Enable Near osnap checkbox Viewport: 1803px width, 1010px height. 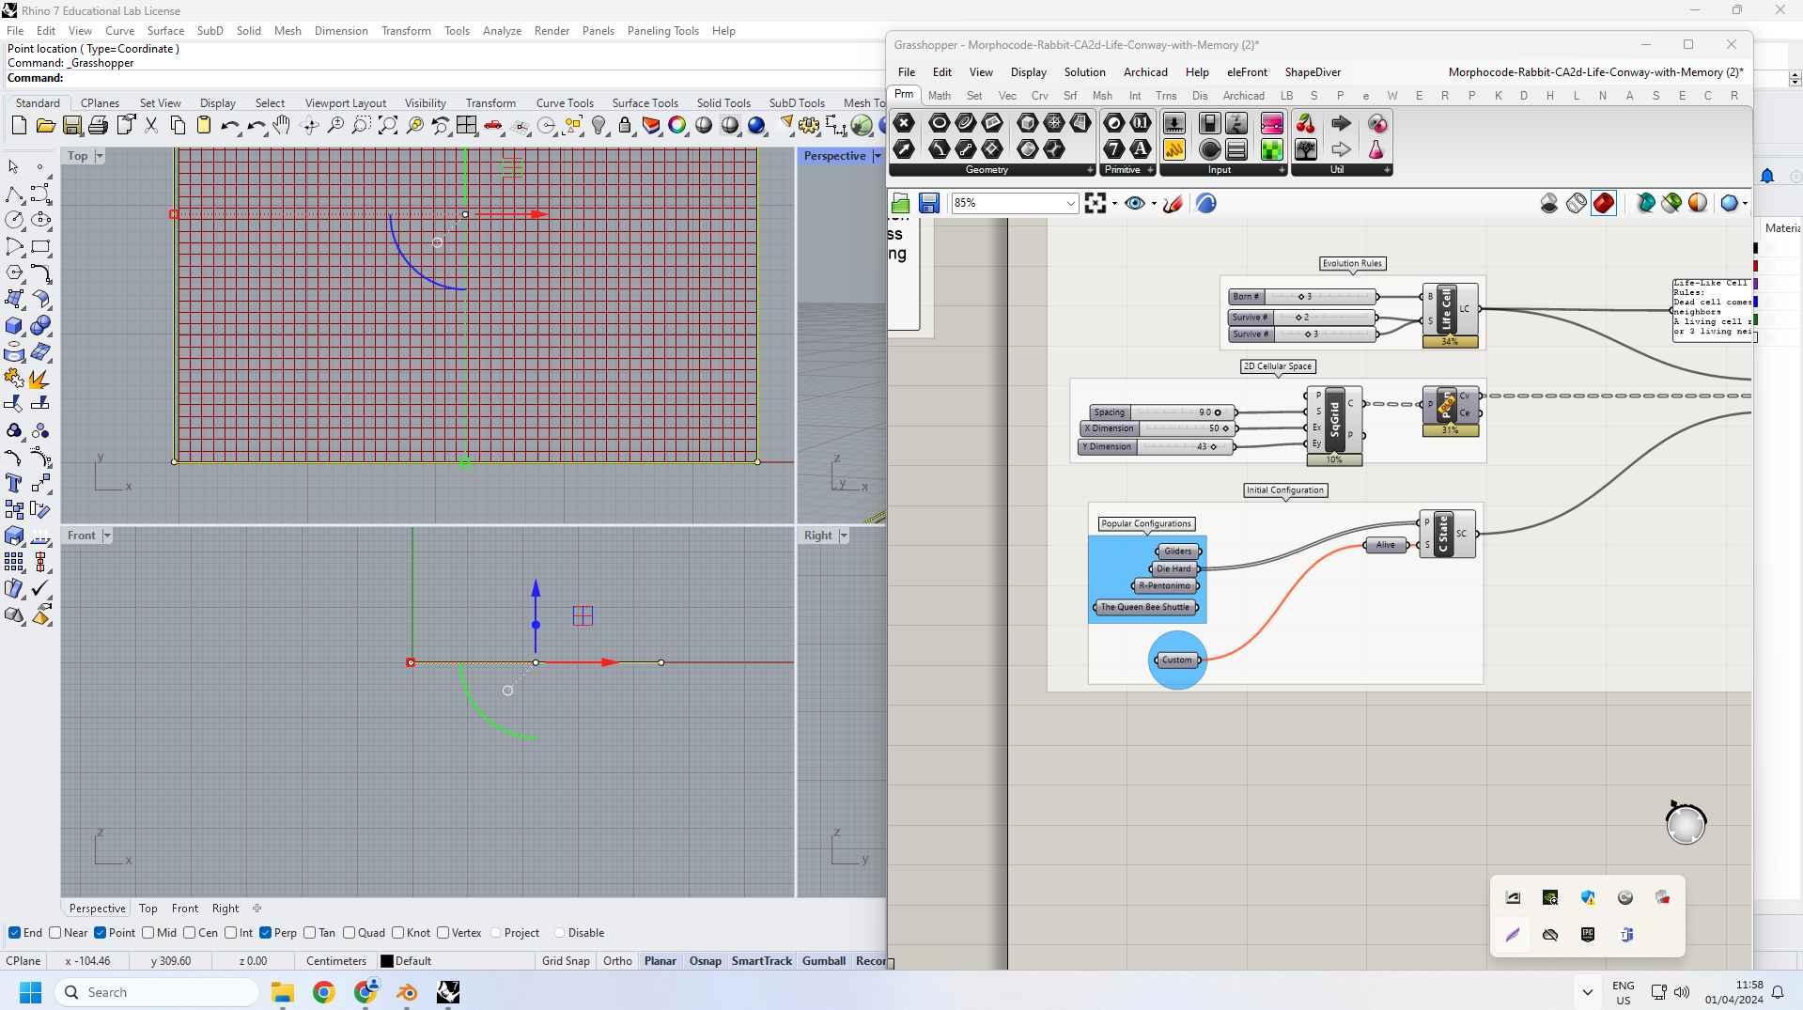pyautogui.click(x=54, y=933)
